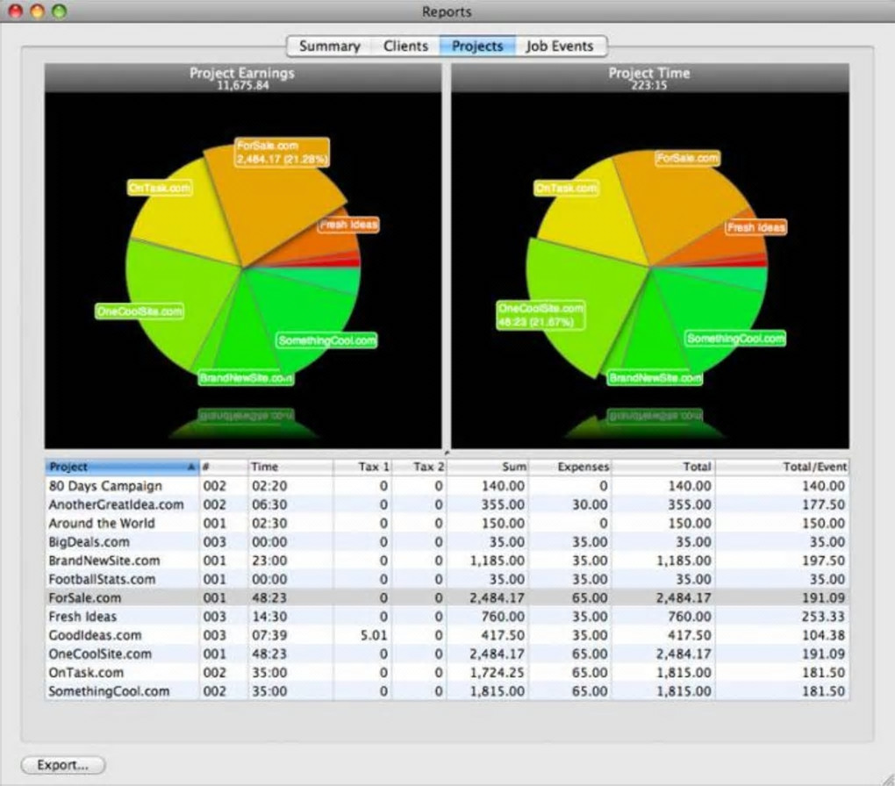
Task: Click the 1,724.25 sum cell
Action: coord(497,673)
